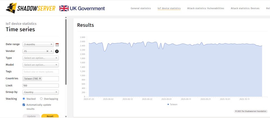This screenshot has width=270, height=118.
Task: Go to Attack statistics: Vulnerabilities
Action: point(206,8)
